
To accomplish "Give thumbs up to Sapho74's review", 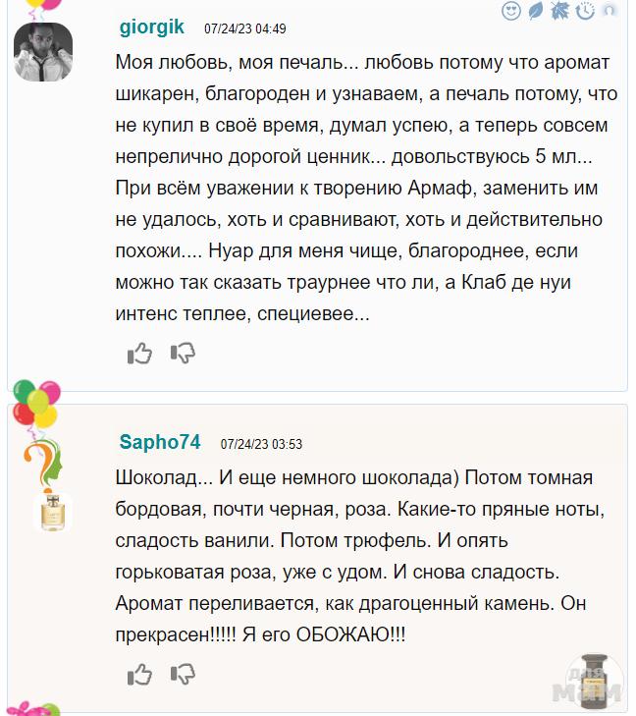I will tap(139, 675).
